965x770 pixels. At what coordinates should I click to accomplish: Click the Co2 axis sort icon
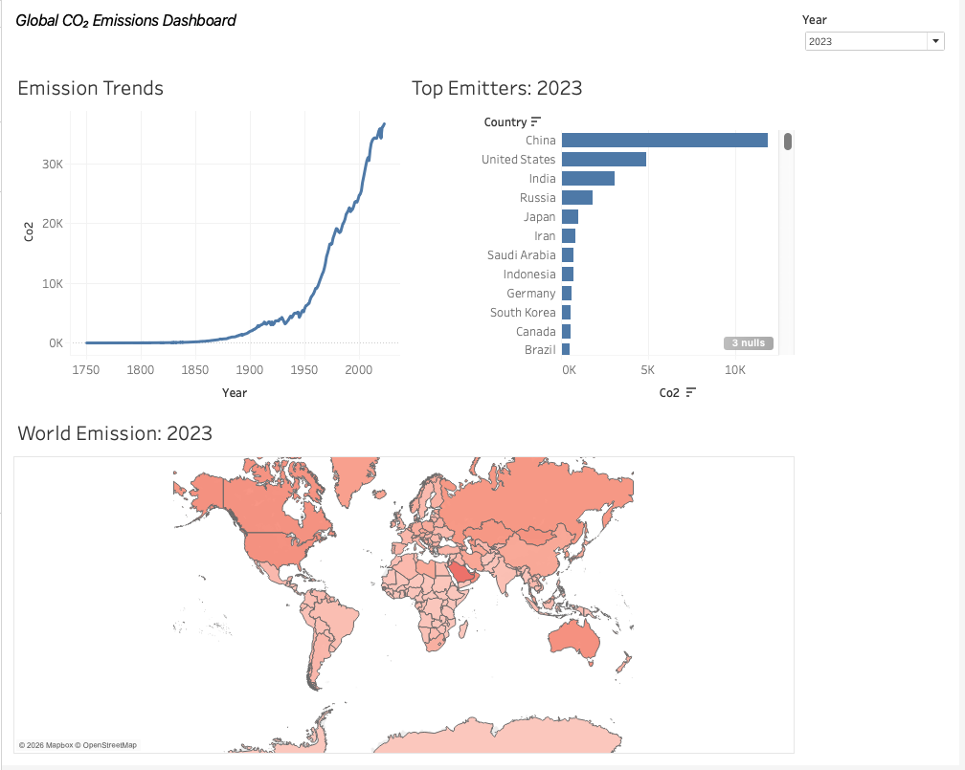click(691, 392)
